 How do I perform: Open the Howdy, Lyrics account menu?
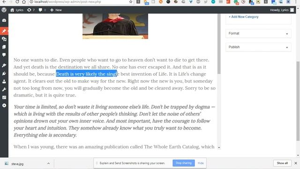pyautogui.click(x=282, y=10)
